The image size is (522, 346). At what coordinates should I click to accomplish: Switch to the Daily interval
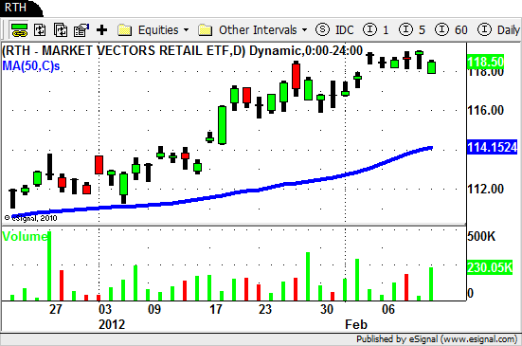498,30
